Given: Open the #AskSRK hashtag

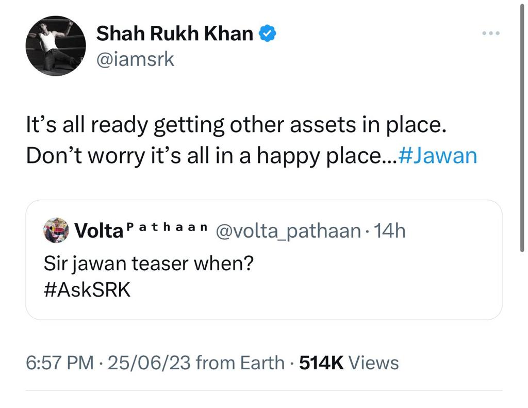Looking at the screenshot, I should click(x=88, y=289).
